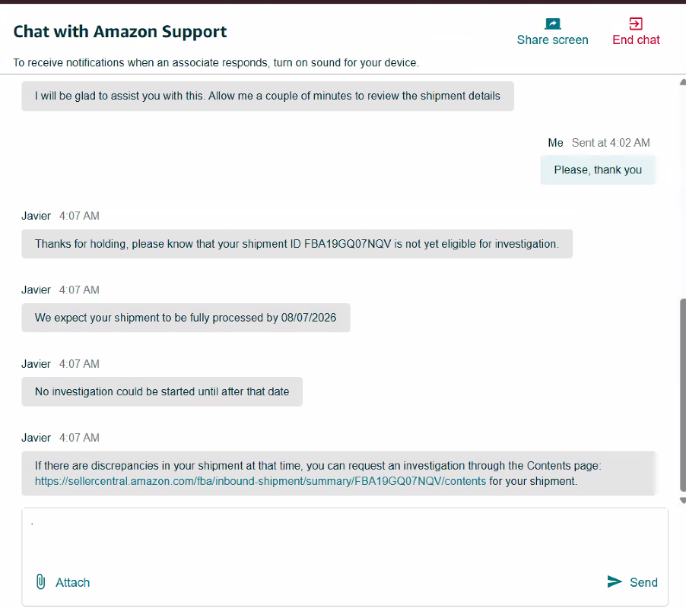This screenshot has width=686, height=608.
Task: Click the chat scrollbar thumb
Action: (683, 395)
